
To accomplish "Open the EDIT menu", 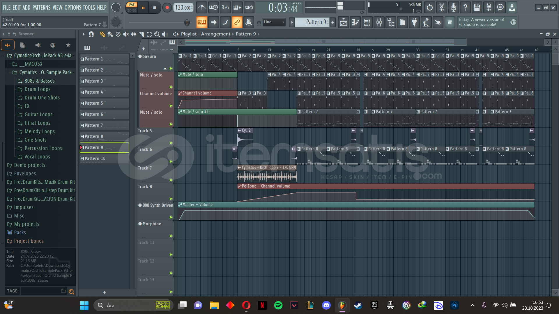I will [17, 8].
